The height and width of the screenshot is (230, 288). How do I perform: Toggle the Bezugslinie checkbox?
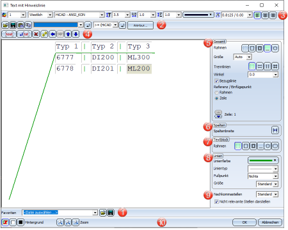tap(216, 81)
